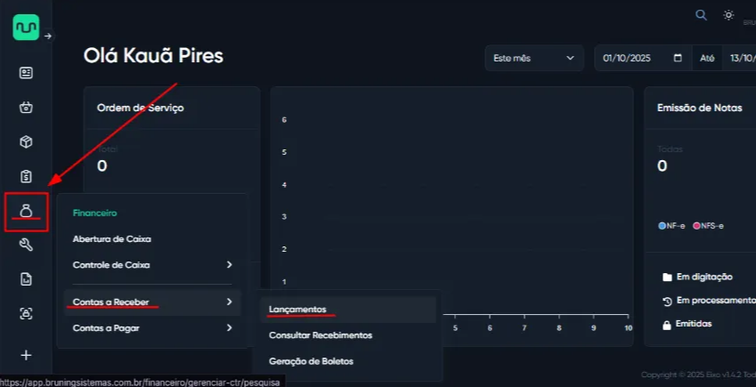Image resolution: width=756 pixels, height=387 pixels.
Task: Select Geração de Boletos menu item
Action: point(311,361)
